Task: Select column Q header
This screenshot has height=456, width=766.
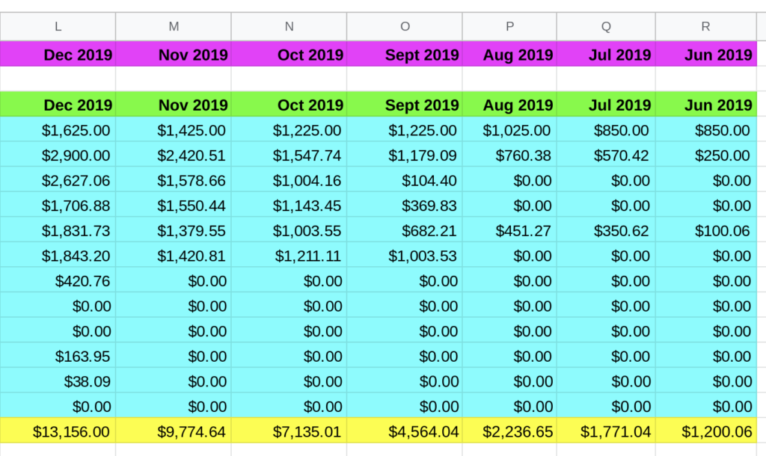Action: tap(606, 27)
